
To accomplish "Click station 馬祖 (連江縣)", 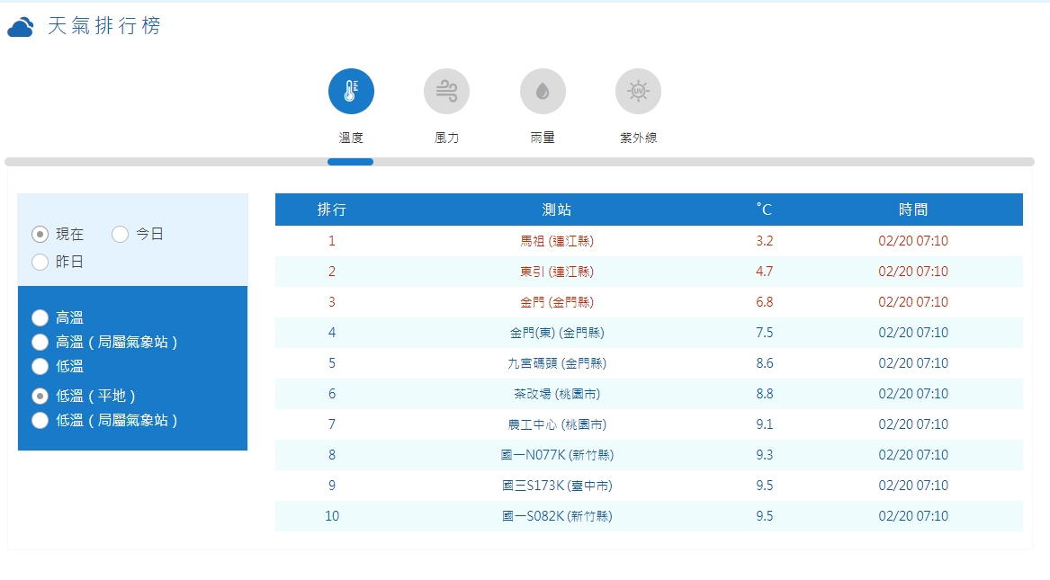I will coord(556,241).
